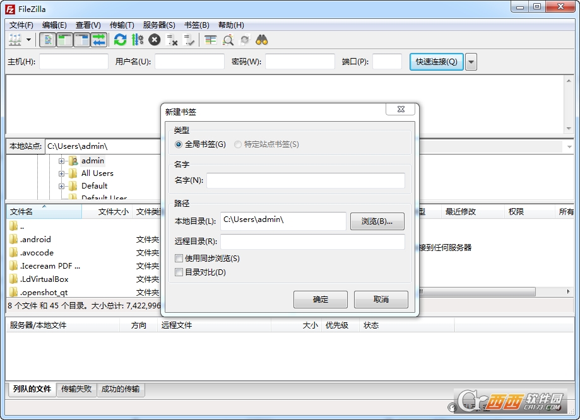Toggle transfer queue display icon

click(x=98, y=40)
